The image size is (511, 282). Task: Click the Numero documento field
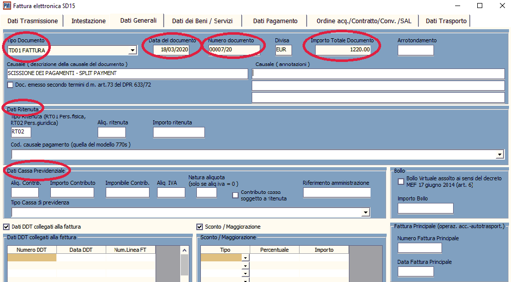pos(234,50)
